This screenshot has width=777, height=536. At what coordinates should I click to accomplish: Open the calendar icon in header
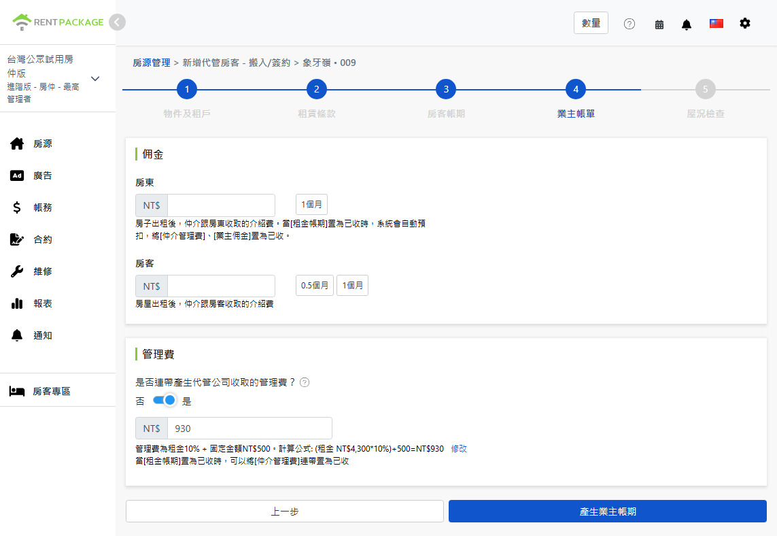(x=659, y=24)
